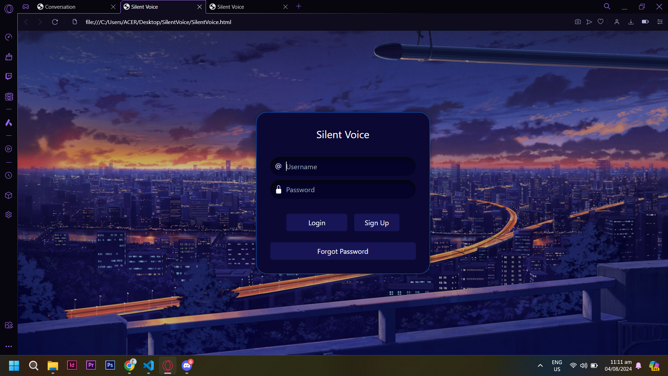Open the sidebar settings gear
668x376 pixels.
pyautogui.click(x=9, y=215)
